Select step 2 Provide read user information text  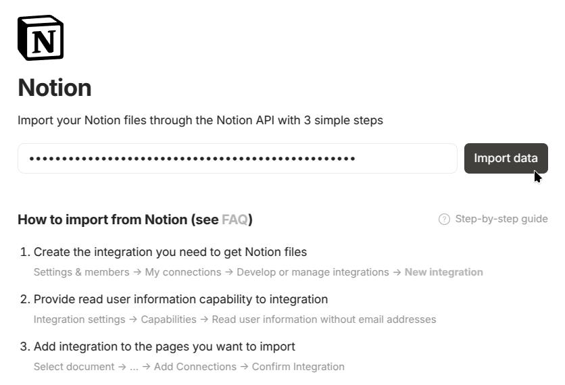(180, 299)
